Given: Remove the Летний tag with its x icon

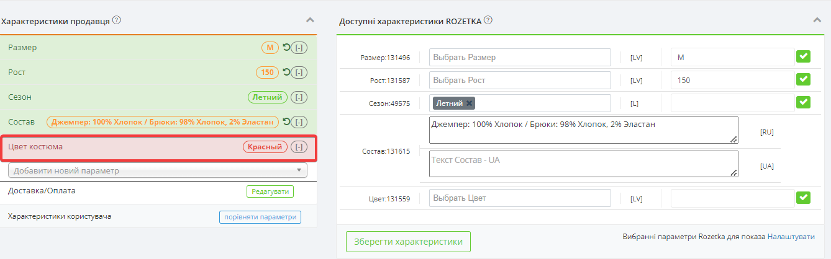Looking at the screenshot, I should pos(470,103).
